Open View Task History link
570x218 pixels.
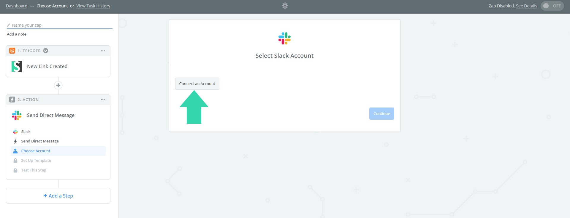[x=93, y=6]
